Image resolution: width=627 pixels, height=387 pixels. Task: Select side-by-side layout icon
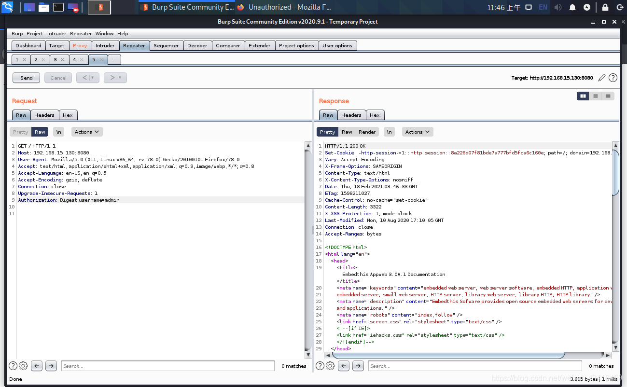pyautogui.click(x=583, y=96)
